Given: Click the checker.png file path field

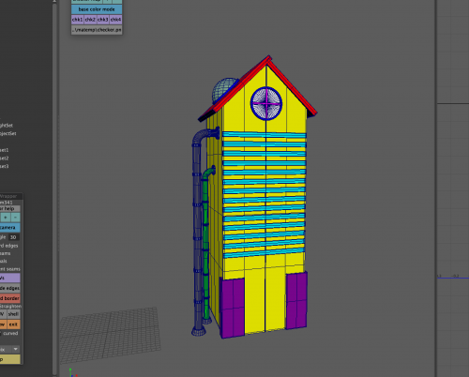Looking at the screenshot, I should pyautogui.click(x=97, y=30).
